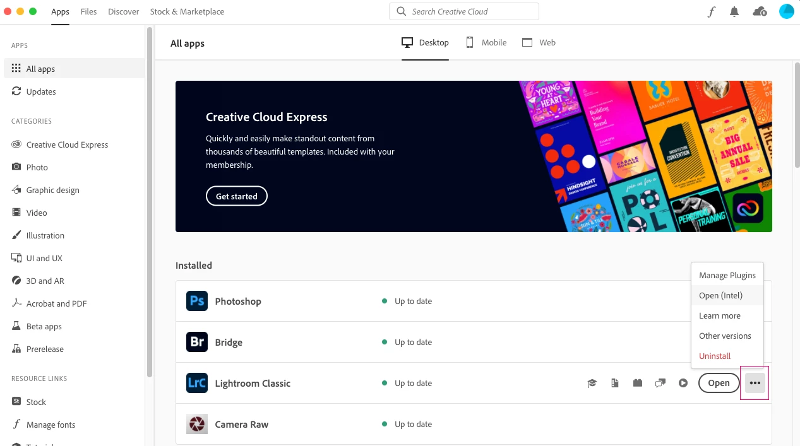The width and height of the screenshot is (800, 446).
Task: Open Lightroom Classic community chat icon
Action: (x=660, y=383)
